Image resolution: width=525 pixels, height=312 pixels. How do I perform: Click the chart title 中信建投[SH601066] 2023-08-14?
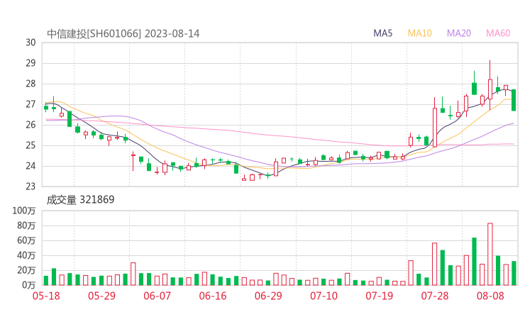click(x=123, y=34)
